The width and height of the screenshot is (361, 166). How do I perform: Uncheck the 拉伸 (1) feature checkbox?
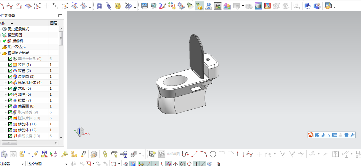(x=10, y=65)
